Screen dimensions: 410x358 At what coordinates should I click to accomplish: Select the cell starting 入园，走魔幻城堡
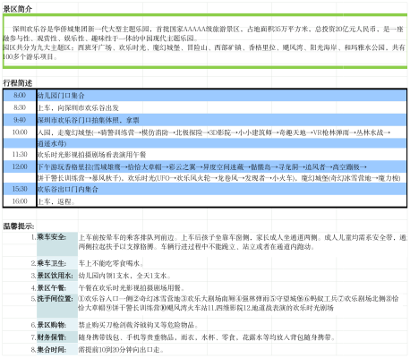point(222,132)
